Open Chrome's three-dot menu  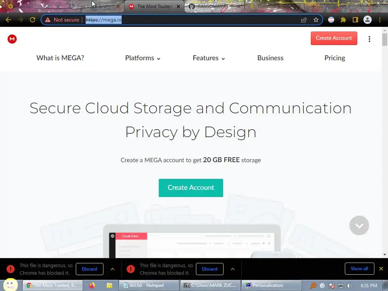coord(380,20)
